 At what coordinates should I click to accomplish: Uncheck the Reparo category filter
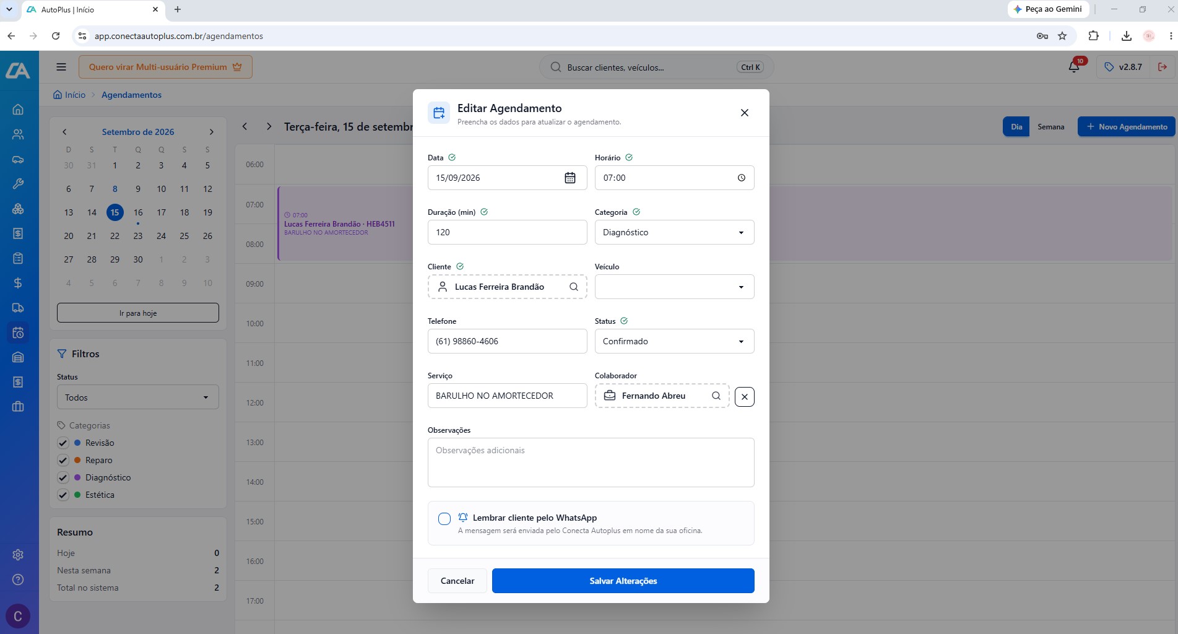click(x=63, y=460)
